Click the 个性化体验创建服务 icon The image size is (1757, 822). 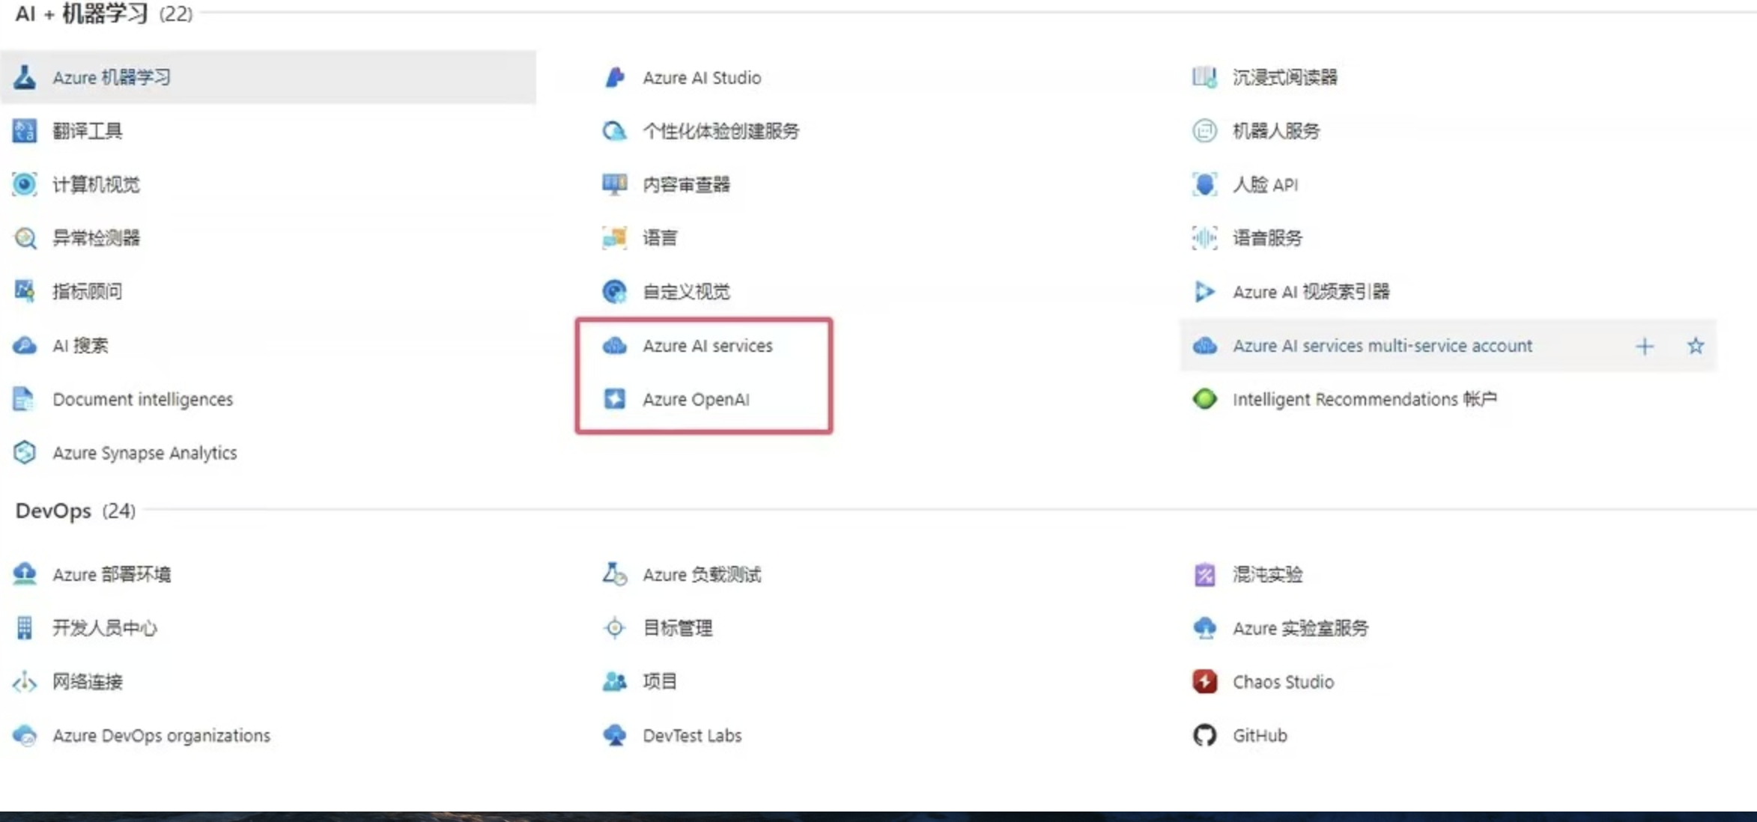[615, 131]
